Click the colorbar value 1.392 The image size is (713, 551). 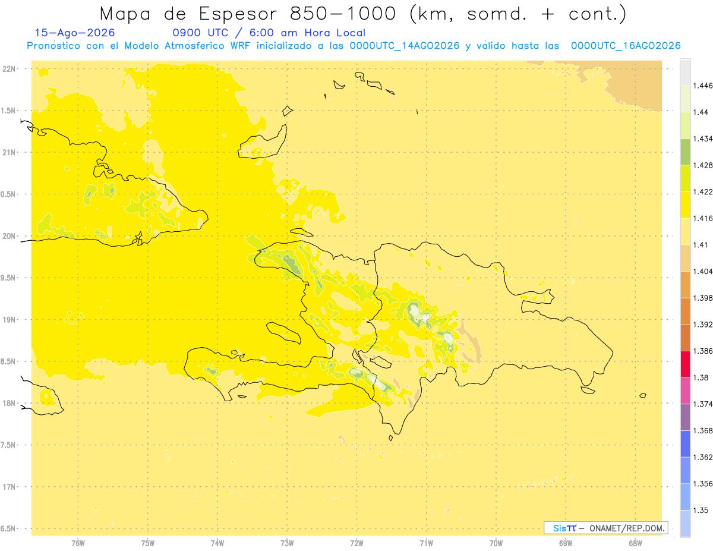pos(703,325)
